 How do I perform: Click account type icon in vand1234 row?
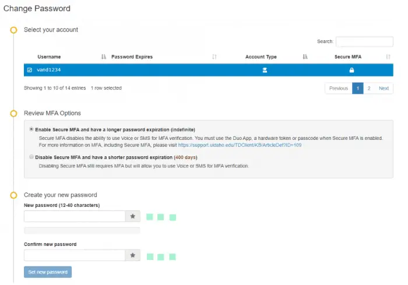pos(265,70)
